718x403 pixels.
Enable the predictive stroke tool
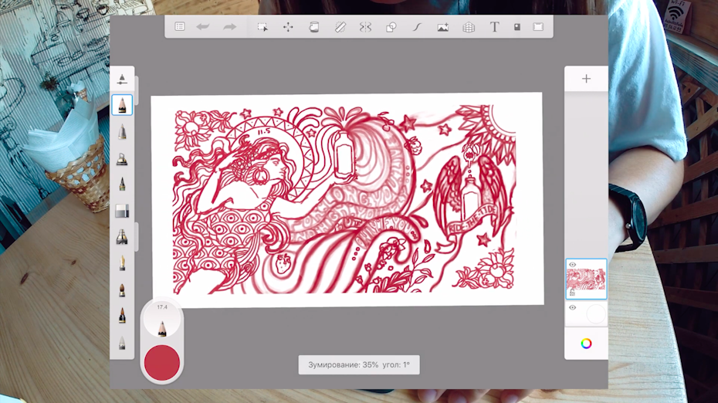(417, 27)
